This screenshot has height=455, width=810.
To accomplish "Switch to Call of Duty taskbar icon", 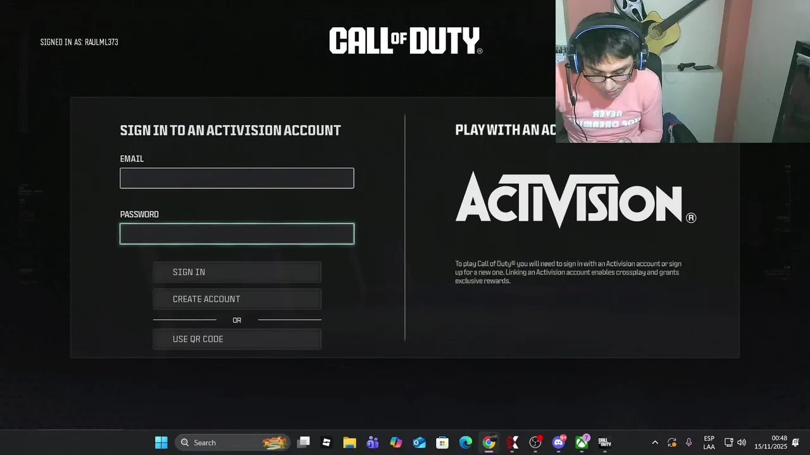I will (605, 442).
